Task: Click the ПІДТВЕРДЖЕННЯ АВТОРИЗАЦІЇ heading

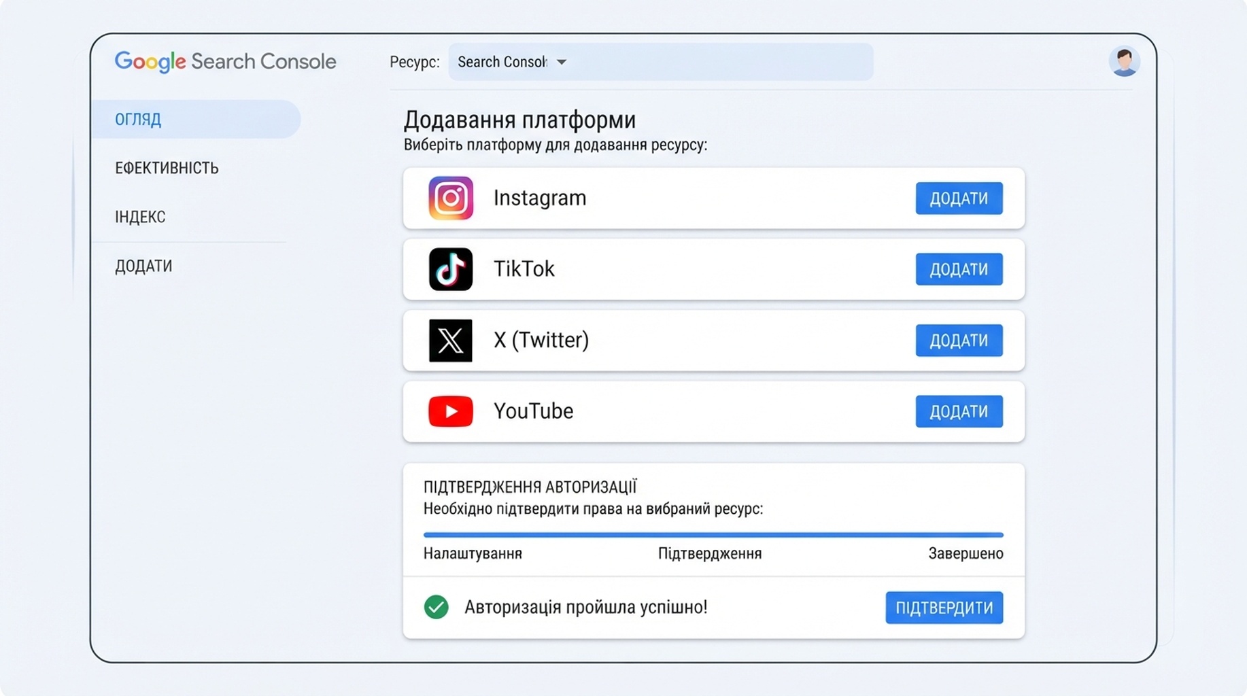Action: (530, 487)
